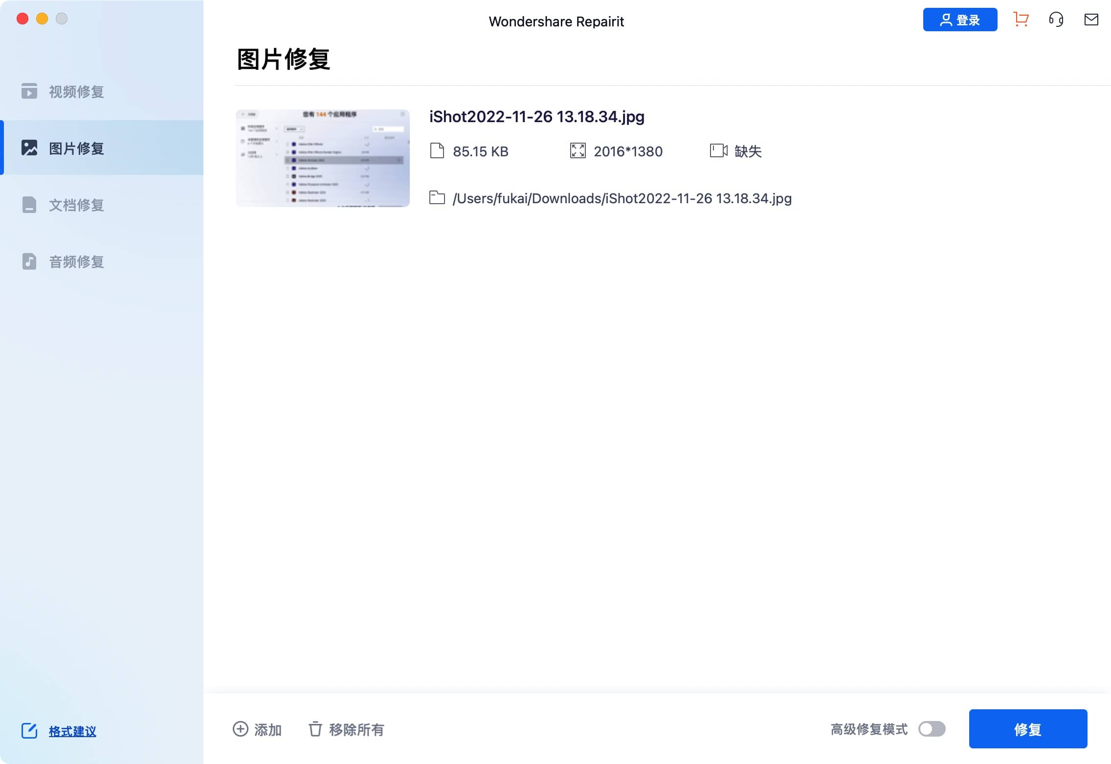Click the folder icon beside the file path
1111x764 pixels.
coord(437,198)
